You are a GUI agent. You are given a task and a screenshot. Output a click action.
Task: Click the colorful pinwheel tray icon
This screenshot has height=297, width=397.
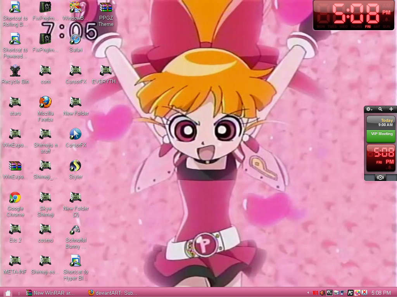click(357, 293)
